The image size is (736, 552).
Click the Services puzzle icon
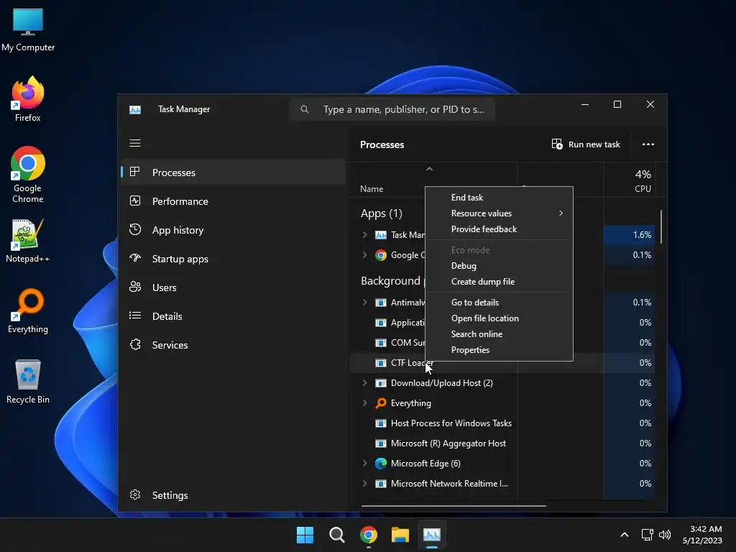(x=135, y=344)
